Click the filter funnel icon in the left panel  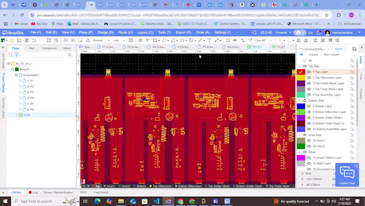pyautogui.click(x=17, y=54)
